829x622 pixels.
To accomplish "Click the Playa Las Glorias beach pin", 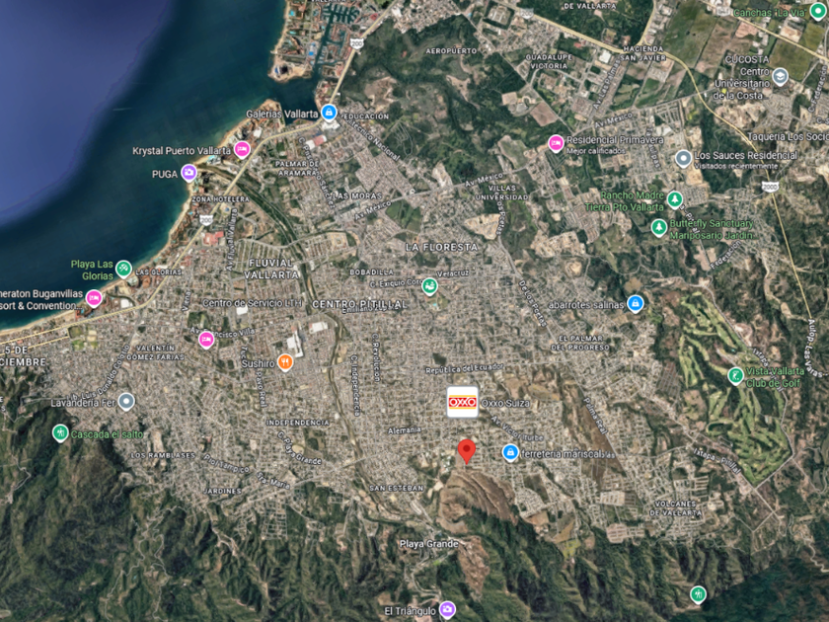I will [123, 269].
